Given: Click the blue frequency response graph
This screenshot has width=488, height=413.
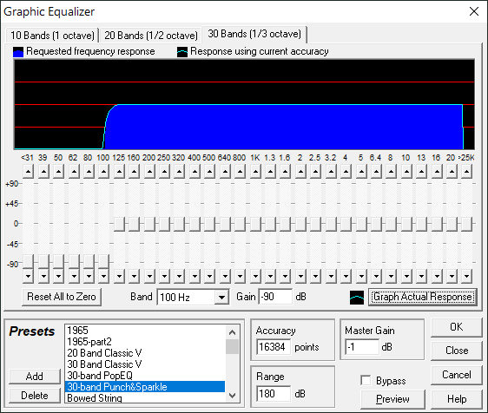Looking at the screenshot, I should (244, 104).
